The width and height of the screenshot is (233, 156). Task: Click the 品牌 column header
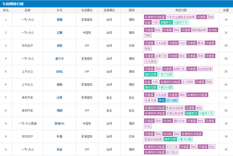(28, 10)
